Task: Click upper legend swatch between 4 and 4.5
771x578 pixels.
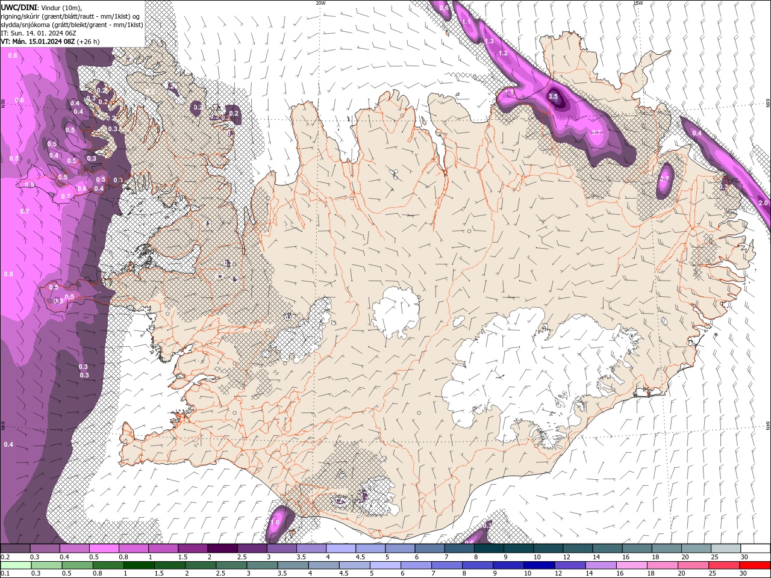Action: 340,548
